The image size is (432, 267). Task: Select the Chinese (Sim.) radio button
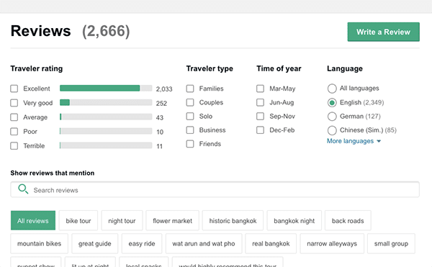[332, 130]
